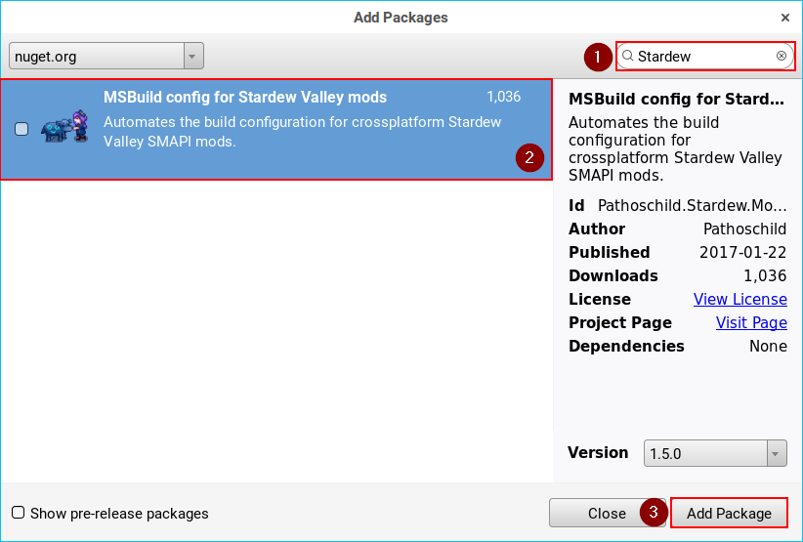Viewport: 803px width, 542px height.
Task: Click the Stardew Valley package thumbnail
Action: coord(65,129)
